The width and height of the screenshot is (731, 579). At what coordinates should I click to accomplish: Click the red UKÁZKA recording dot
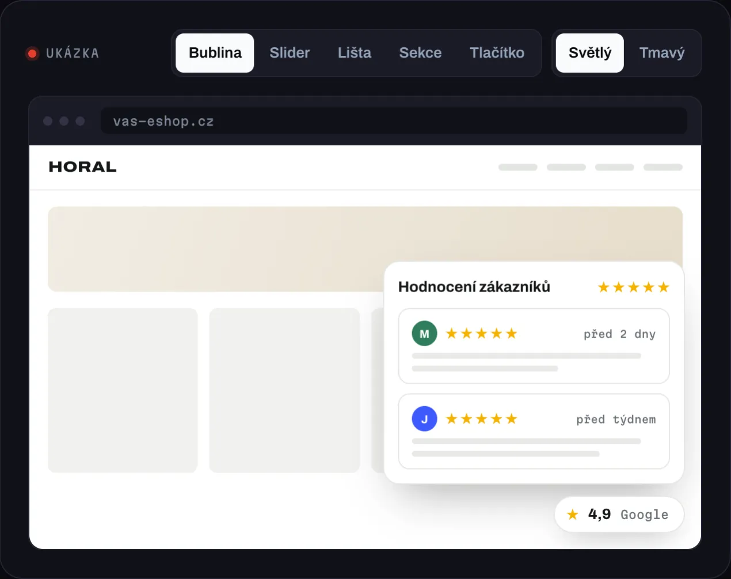[32, 54]
